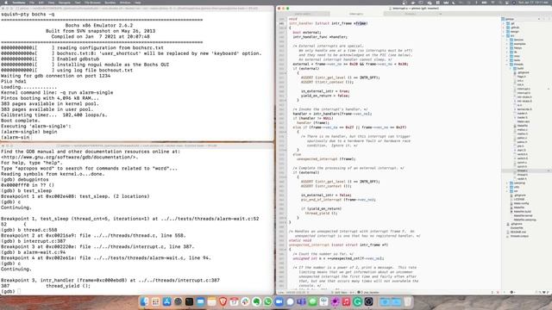Add a new tab in the TextMate tab bar
Viewport: 552px width, 310px height.
(x=440, y=14)
